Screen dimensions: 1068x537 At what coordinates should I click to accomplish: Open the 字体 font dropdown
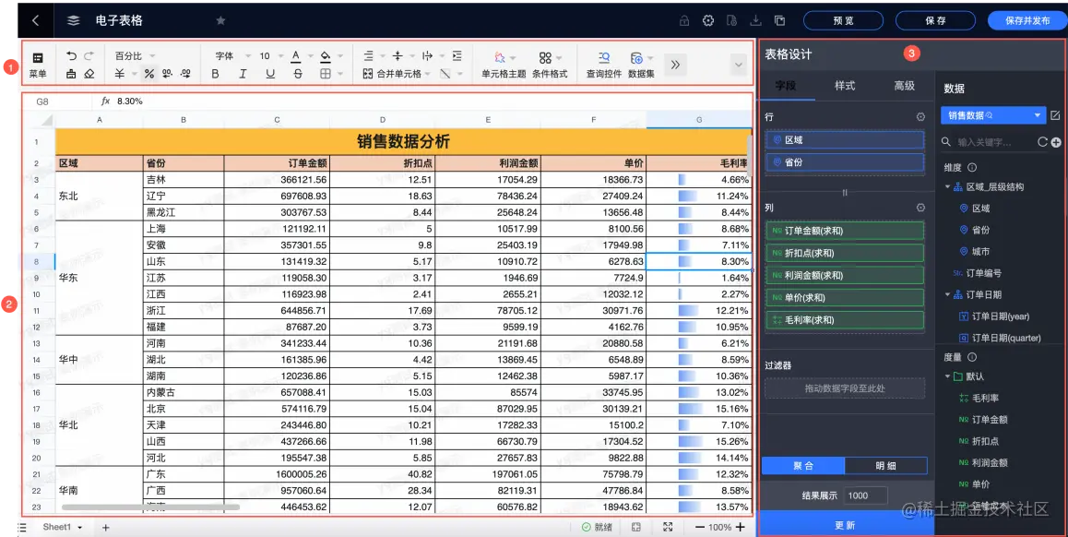tap(232, 56)
